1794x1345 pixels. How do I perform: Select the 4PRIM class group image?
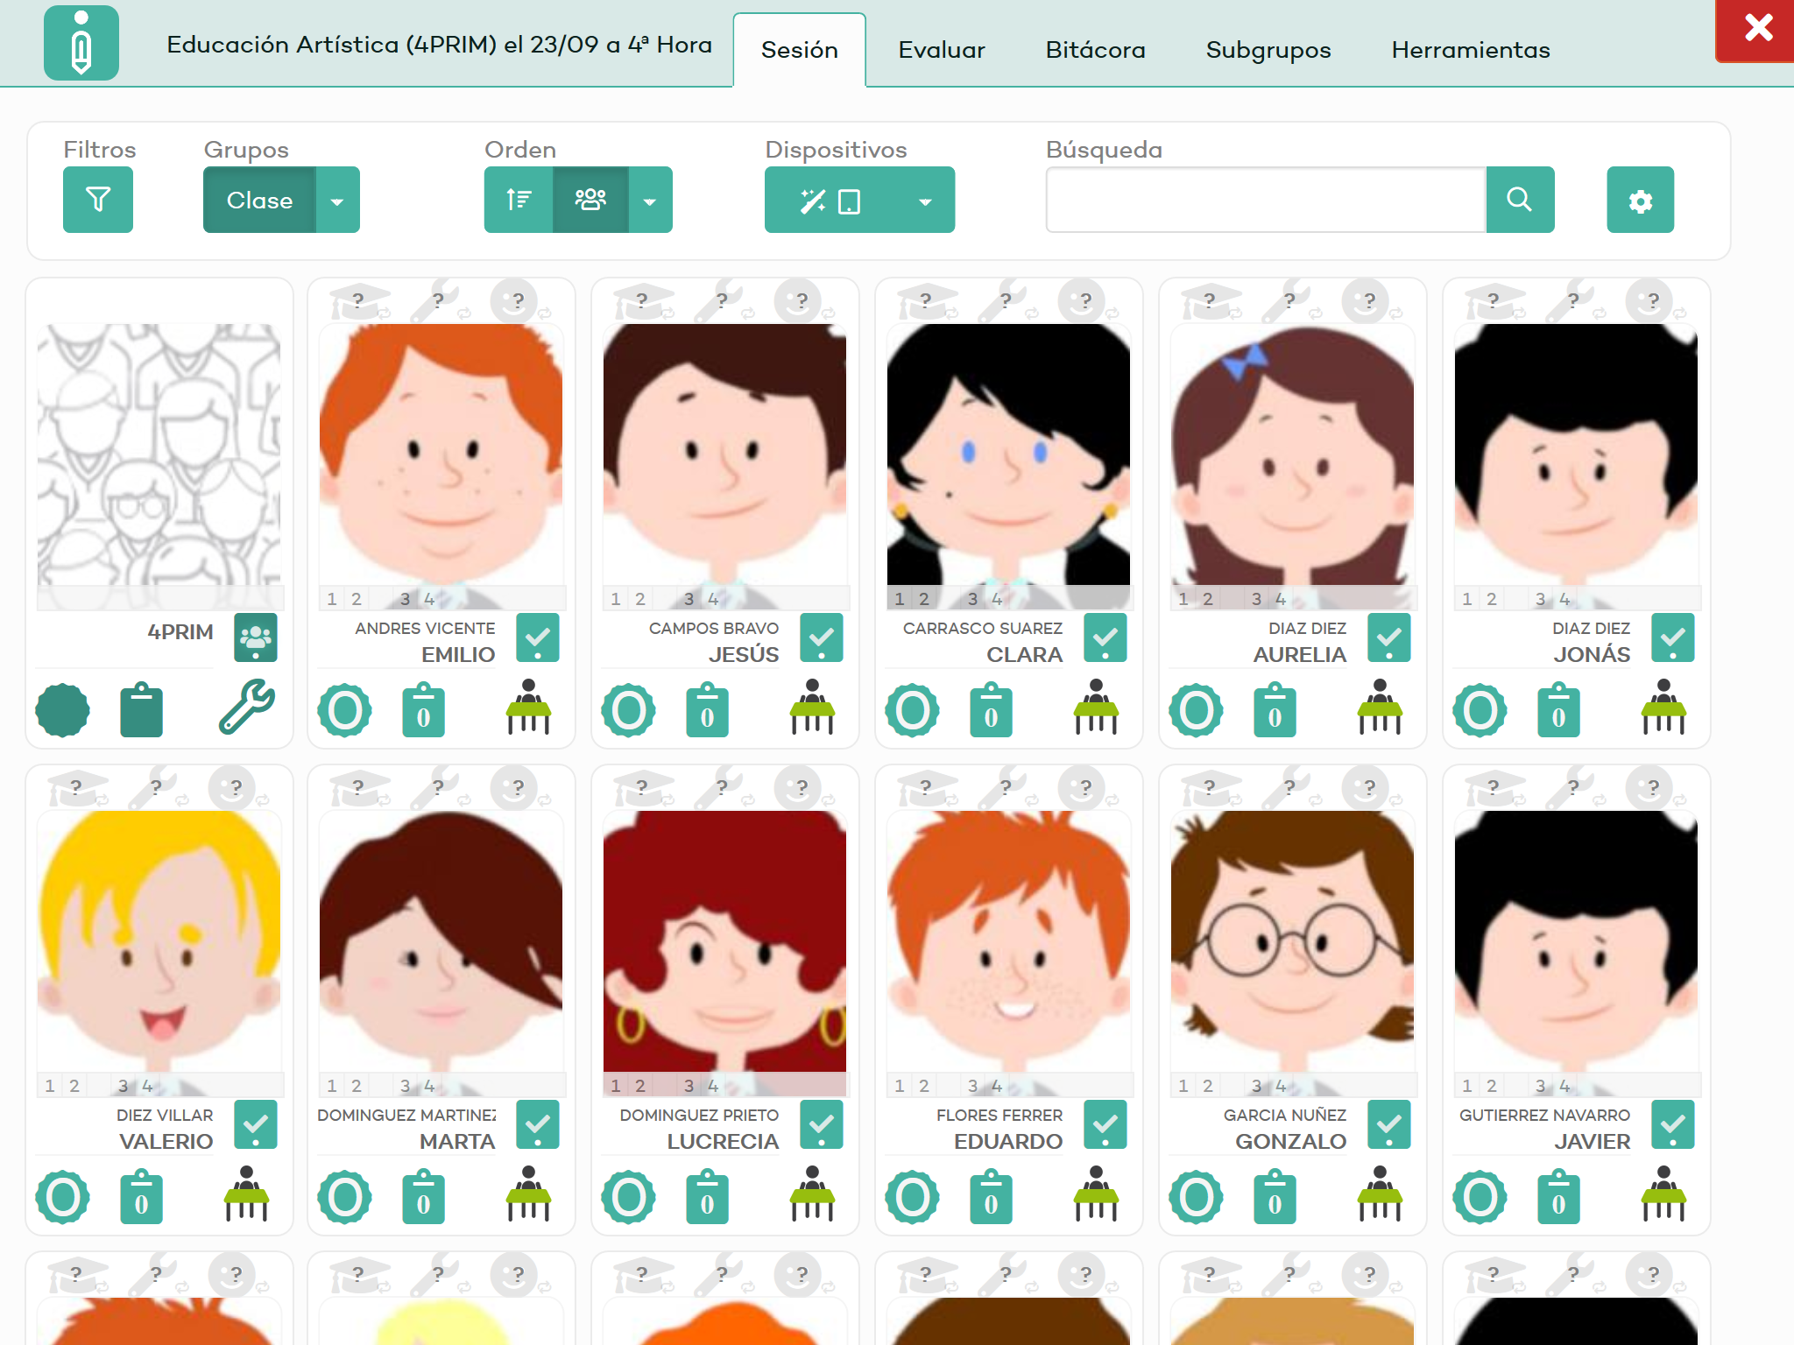[159, 455]
